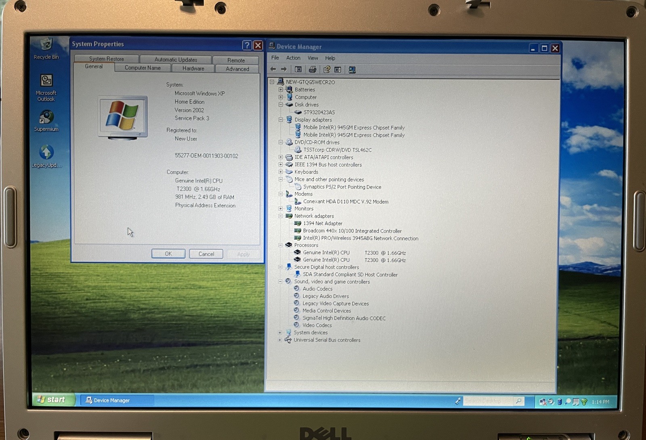The height and width of the screenshot is (440, 646).
Task: Click Cancel in System Properties
Action: pyautogui.click(x=206, y=254)
